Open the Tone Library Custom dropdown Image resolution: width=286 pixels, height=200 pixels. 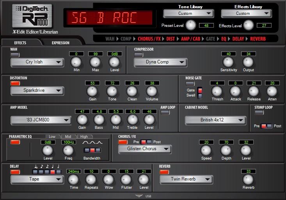click(x=188, y=14)
